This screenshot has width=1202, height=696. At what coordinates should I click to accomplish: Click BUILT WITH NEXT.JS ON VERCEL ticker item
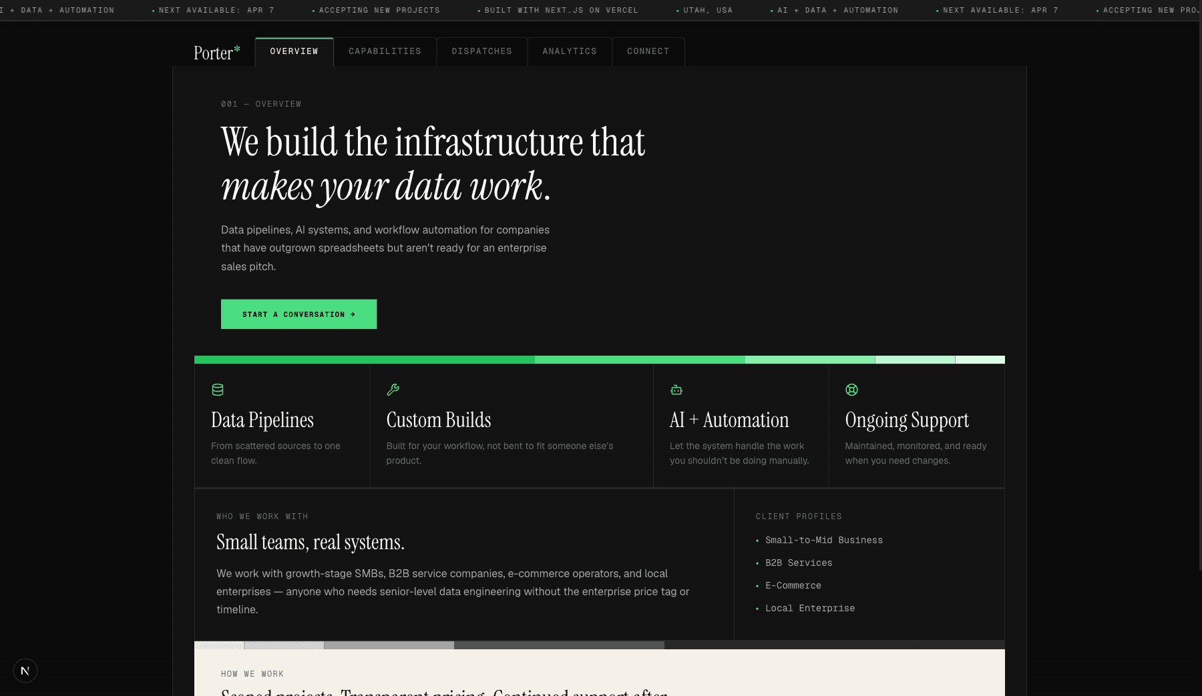pos(561,10)
